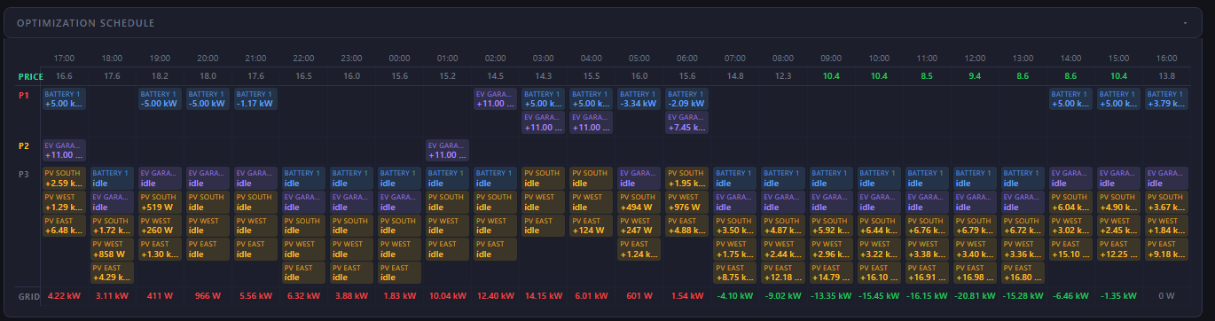Screen dimensions: 1215x321
Task: Open Battery 1 -3.34 kW block at 05:00
Action: tap(639, 98)
